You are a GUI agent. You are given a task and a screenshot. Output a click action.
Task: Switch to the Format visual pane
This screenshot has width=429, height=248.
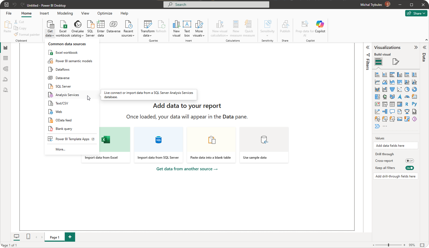coord(396,62)
